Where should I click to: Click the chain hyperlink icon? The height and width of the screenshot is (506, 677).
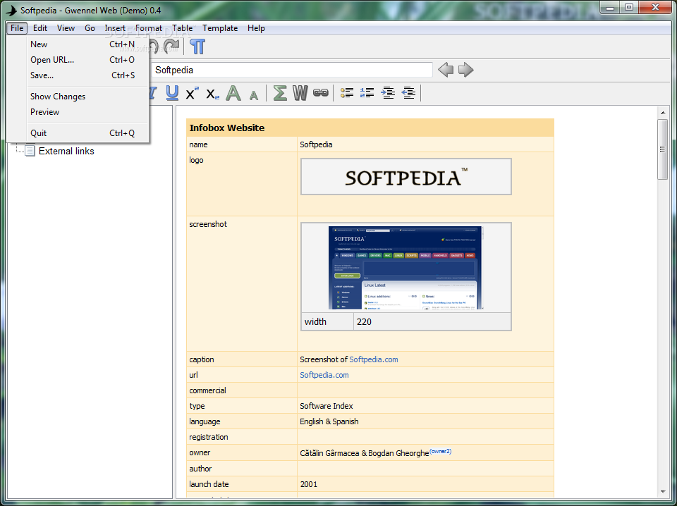[x=321, y=92]
